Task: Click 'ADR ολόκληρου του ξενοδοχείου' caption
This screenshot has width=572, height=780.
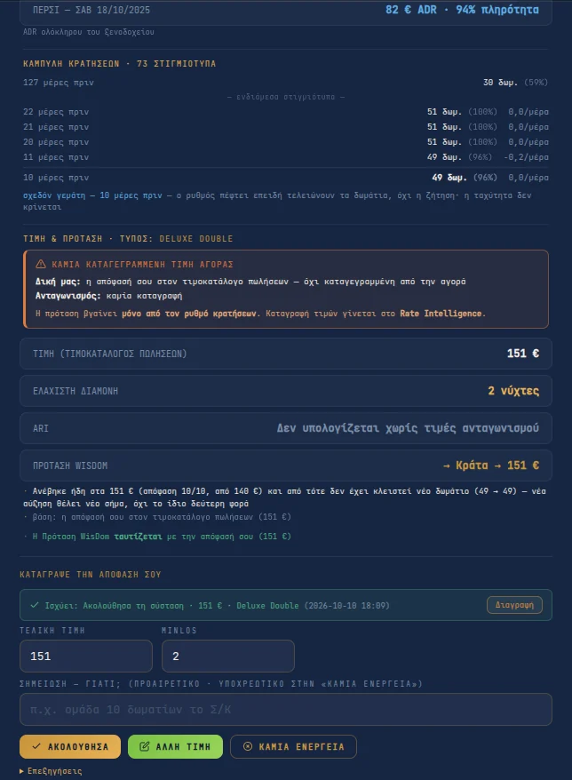Action: [x=89, y=32]
